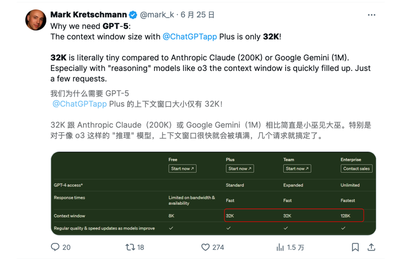
Task: Like the tweet with heart icon
Action: point(206,247)
